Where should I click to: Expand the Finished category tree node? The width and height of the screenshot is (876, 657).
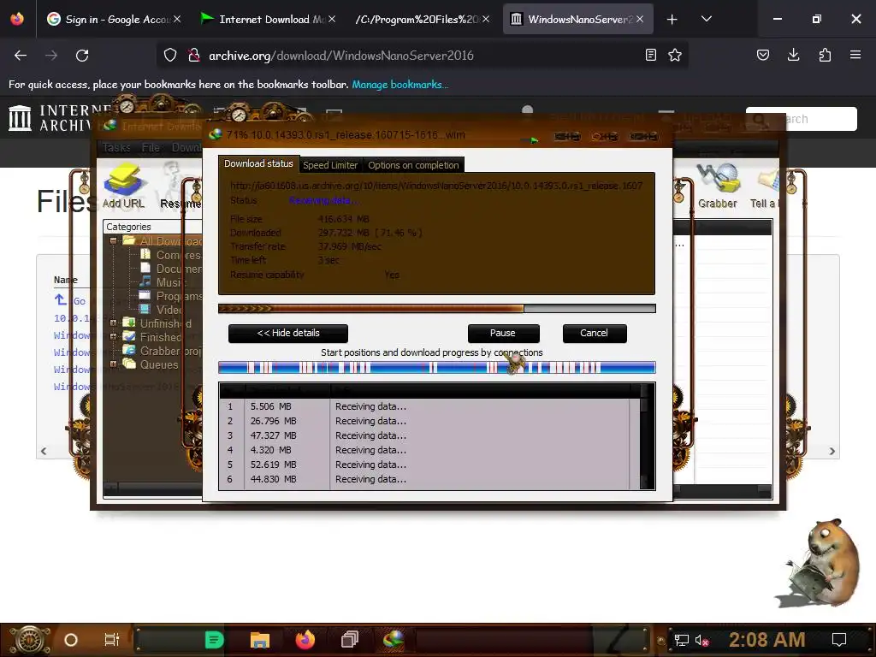[114, 337]
